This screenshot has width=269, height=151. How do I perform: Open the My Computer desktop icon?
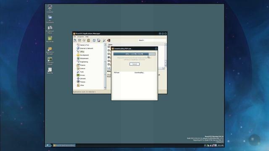50,8
